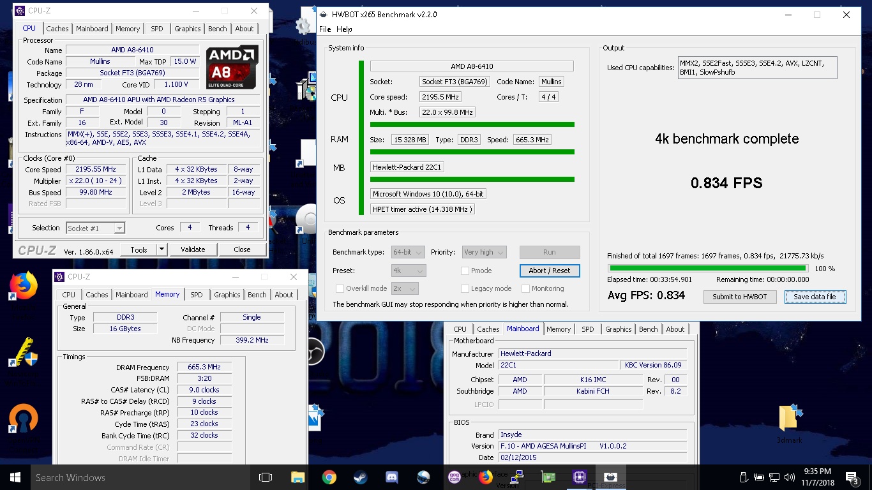This screenshot has height=490, width=872.
Task: Open Discord from the taskbar
Action: pyautogui.click(x=391, y=477)
